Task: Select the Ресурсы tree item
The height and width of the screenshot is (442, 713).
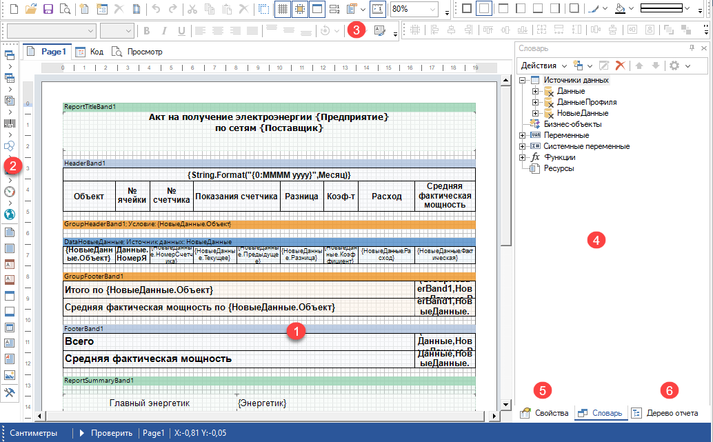Action: [559, 168]
